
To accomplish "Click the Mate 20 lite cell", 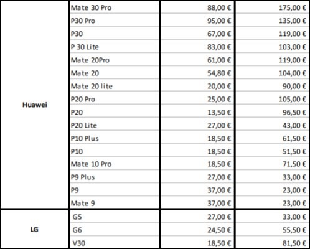I will [x=115, y=86].
